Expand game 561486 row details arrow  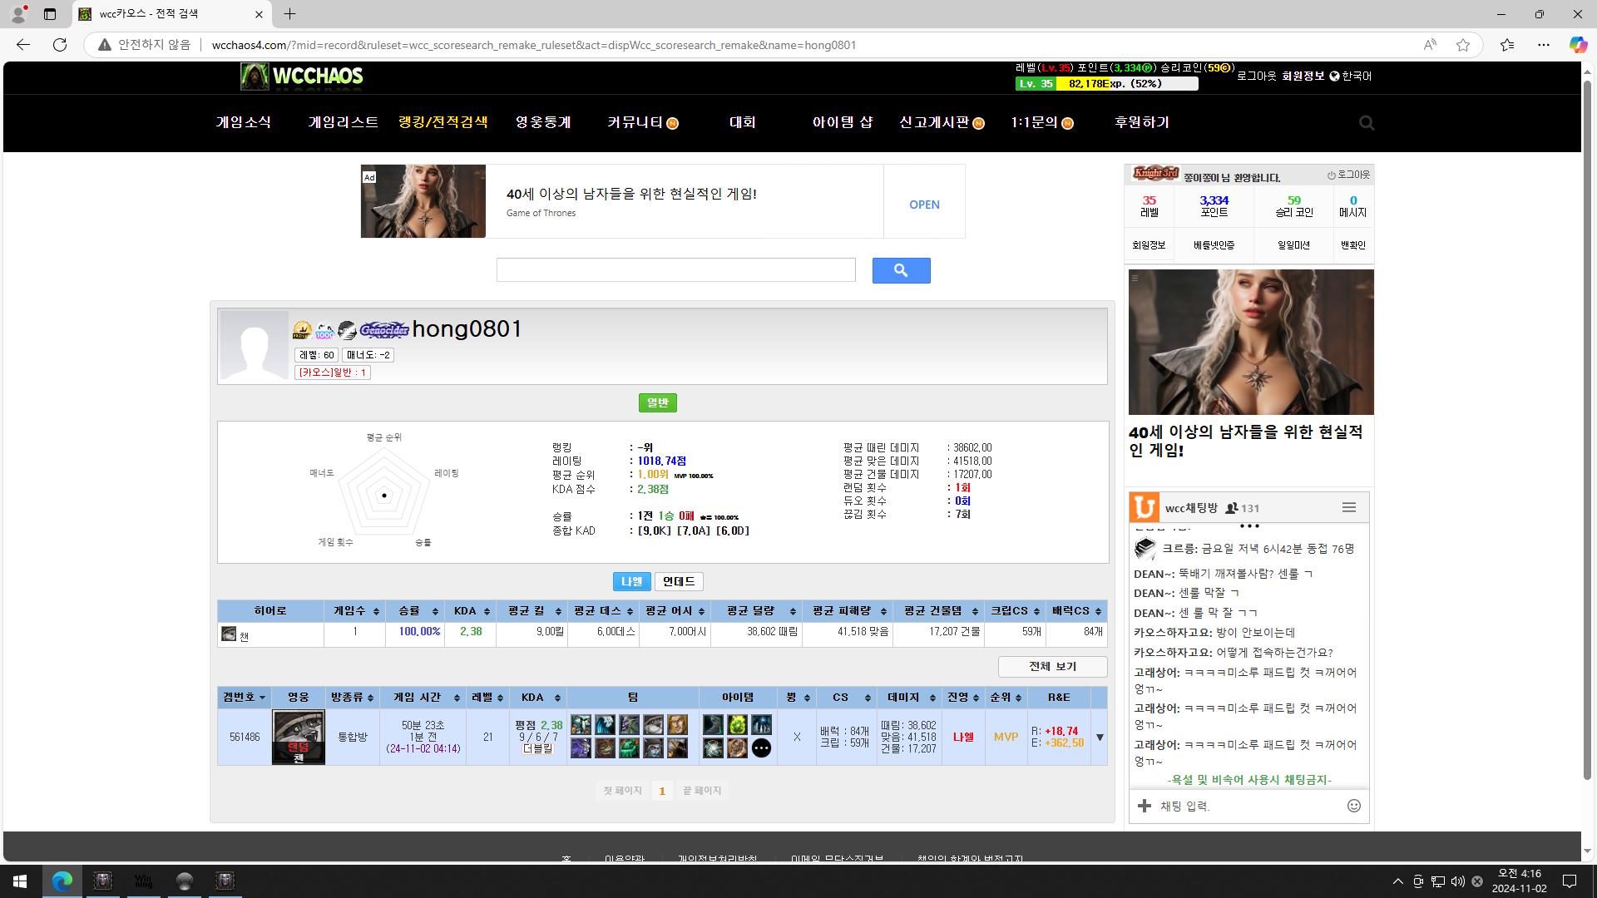1100,738
